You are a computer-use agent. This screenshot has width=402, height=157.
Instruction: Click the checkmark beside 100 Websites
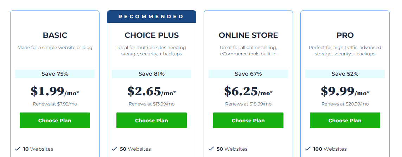(308, 149)
